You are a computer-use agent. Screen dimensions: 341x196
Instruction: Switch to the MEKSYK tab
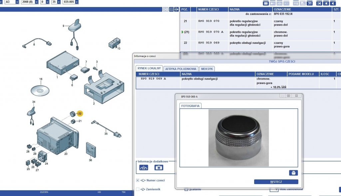tap(207, 69)
